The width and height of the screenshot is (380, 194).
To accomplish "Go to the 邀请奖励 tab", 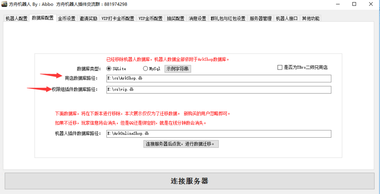I will pos(88,19).
